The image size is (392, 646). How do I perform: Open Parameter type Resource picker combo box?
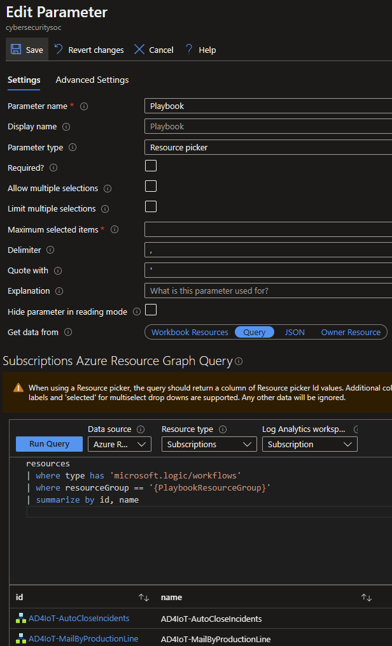coord(268,147)
